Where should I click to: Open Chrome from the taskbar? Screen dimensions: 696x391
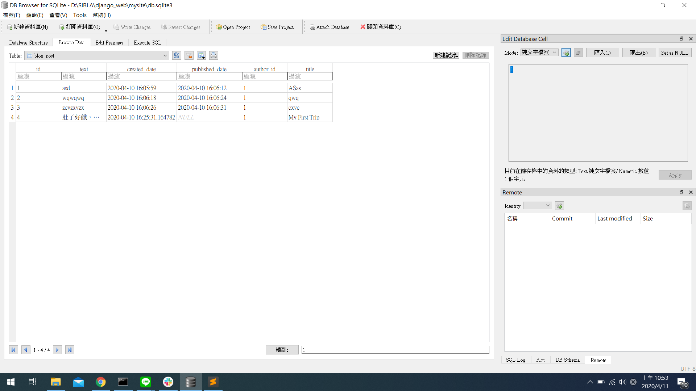pos(101,382)
